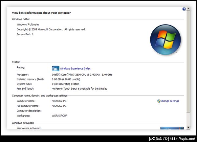This screenshot has height=142, width=197.
Task: Click the vertical scrollbar thumb
Action: point(188,62)
